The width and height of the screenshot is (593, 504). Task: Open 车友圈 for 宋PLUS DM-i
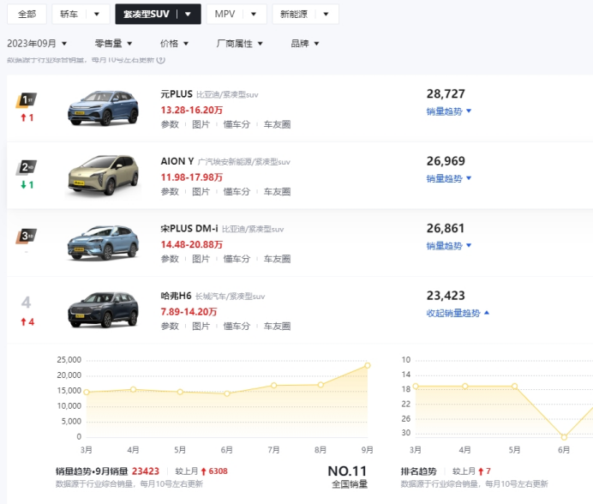[x=277, y=259]
